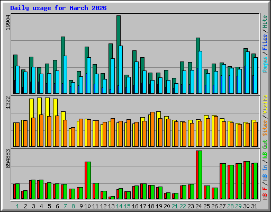Click the cyan "Pages" legend label
271x212 pixels.
click(x=265, y=65)
